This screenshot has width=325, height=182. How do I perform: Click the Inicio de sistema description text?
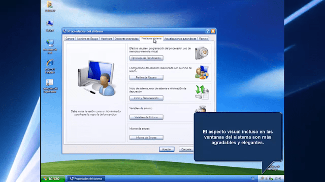coord(158,90)
